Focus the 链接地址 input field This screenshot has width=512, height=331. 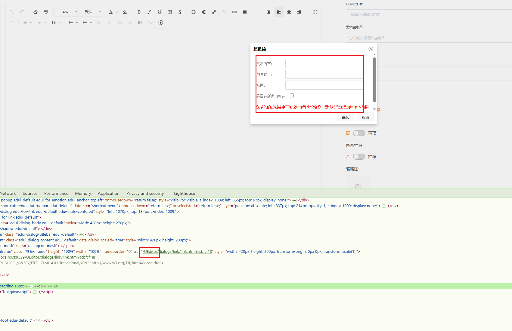coord(324,74)
